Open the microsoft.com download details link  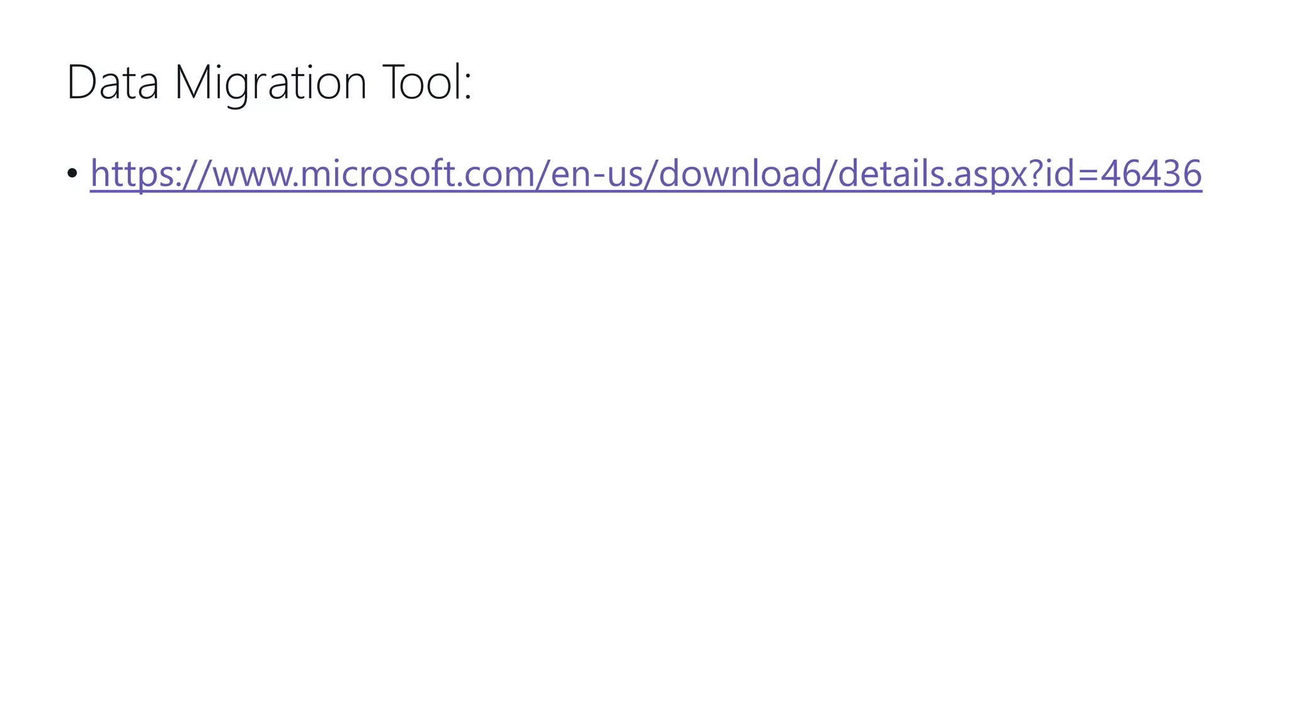tap(646, 174)
